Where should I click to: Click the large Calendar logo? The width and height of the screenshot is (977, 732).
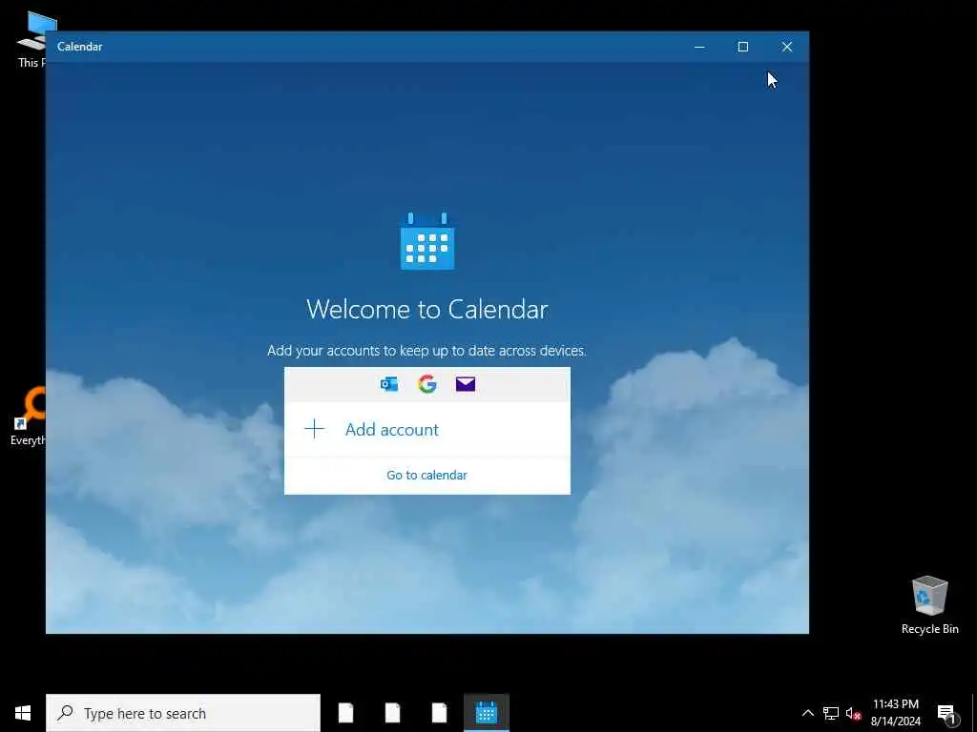click(x=427, y=241)
